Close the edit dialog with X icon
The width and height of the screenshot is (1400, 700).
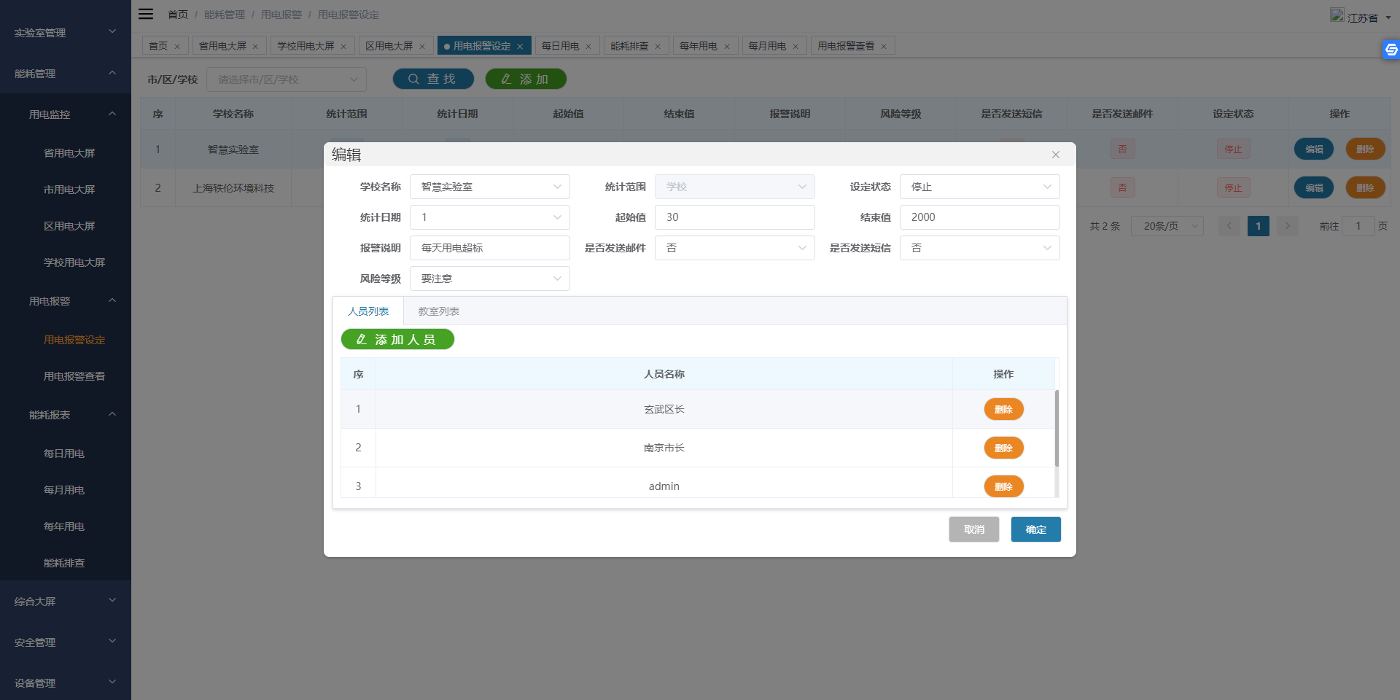click(x=1055, y=155)
